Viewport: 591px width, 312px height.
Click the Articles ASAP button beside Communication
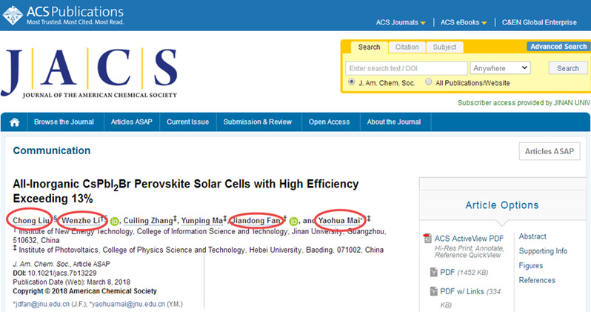tap(550, 151)
